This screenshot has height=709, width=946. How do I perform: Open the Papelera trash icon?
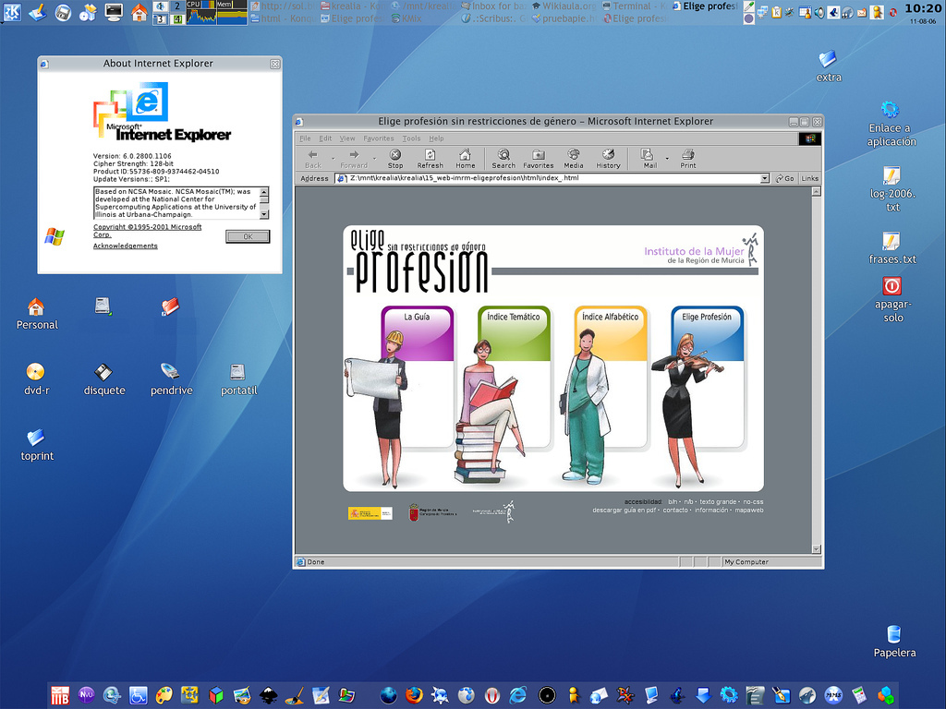[894, 642]
